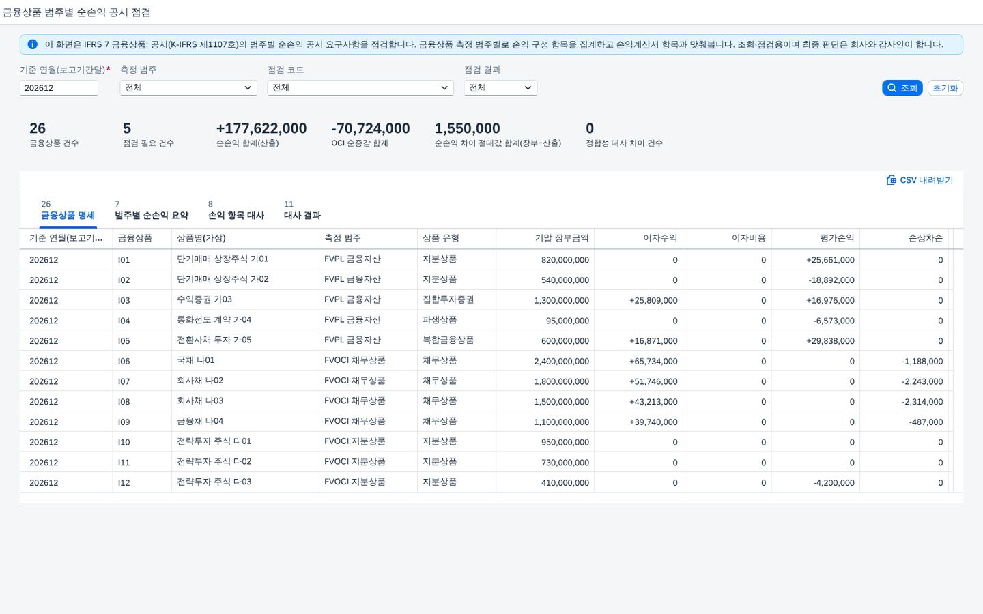983x614 pixels.
Task: Click the 복합금융상품 type cell
Action: click(x=457, y=340)
